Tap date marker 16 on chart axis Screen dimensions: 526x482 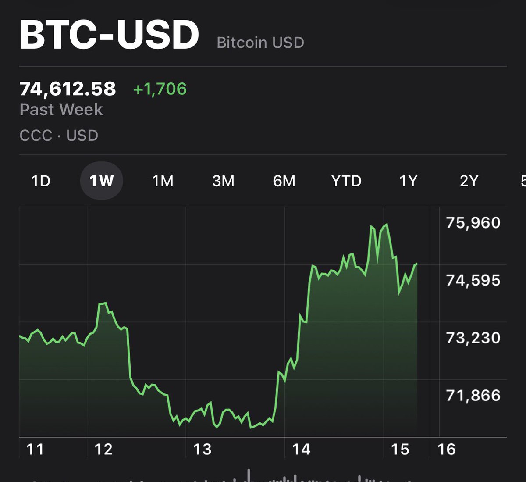(x=446, y=449)
